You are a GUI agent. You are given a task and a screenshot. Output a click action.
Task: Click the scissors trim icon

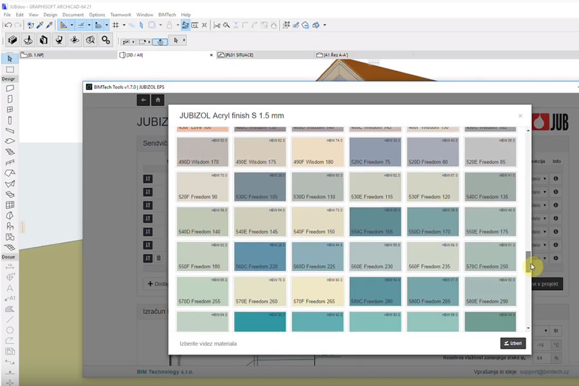tap(217, 25)
